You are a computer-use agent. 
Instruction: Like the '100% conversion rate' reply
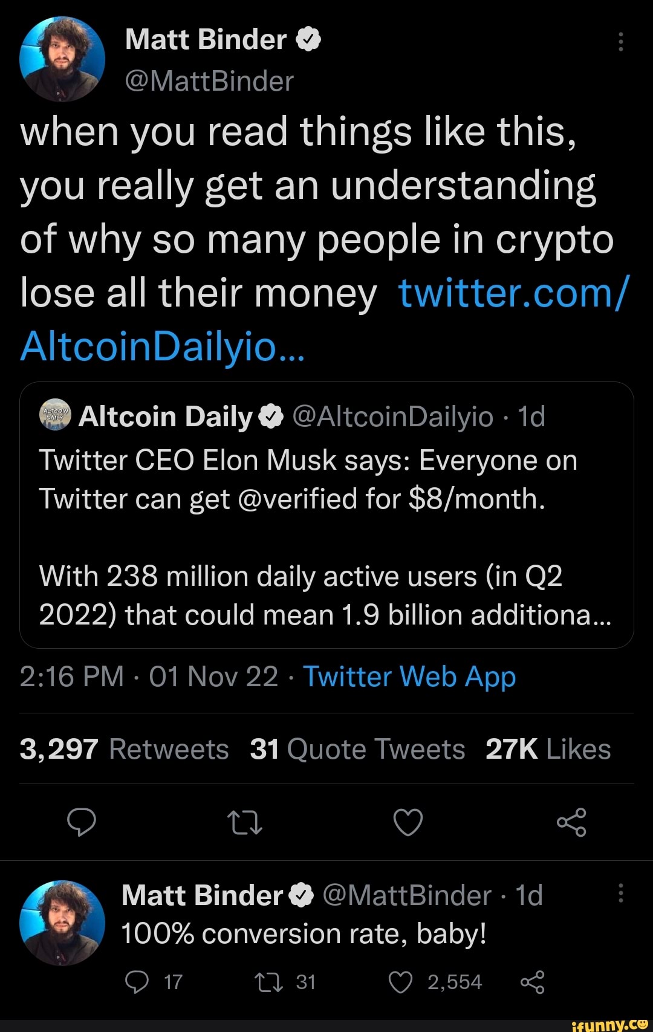[400, 982]
